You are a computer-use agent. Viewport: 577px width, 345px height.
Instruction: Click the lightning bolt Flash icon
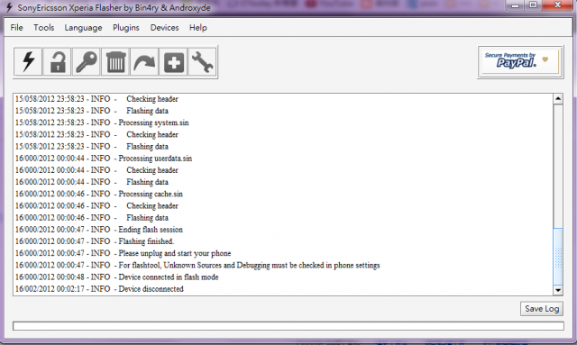pos(28,62)
